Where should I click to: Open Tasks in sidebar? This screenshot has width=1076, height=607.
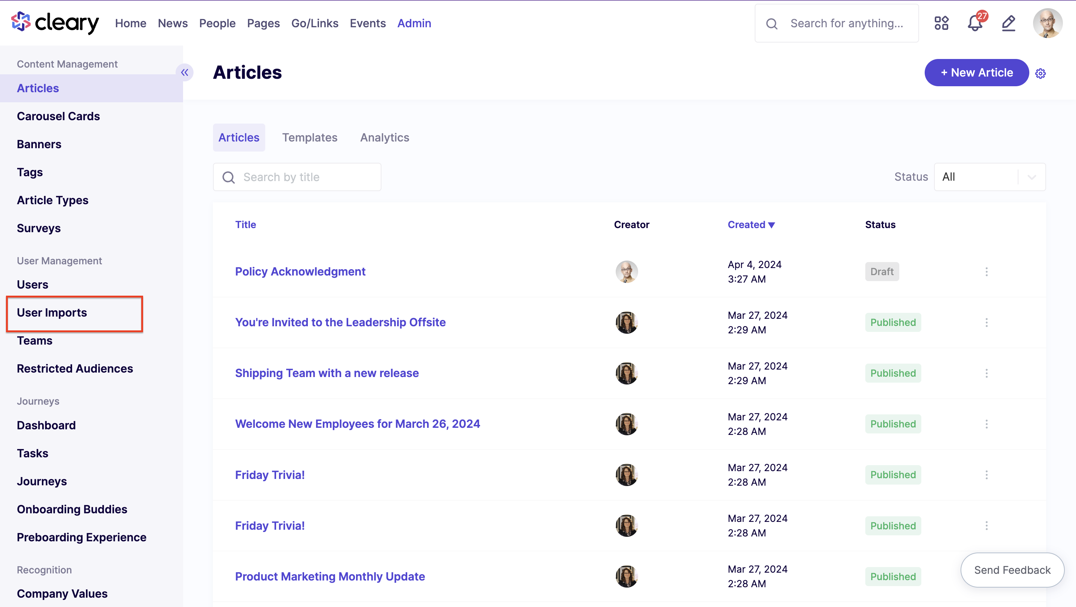(33, 453)
